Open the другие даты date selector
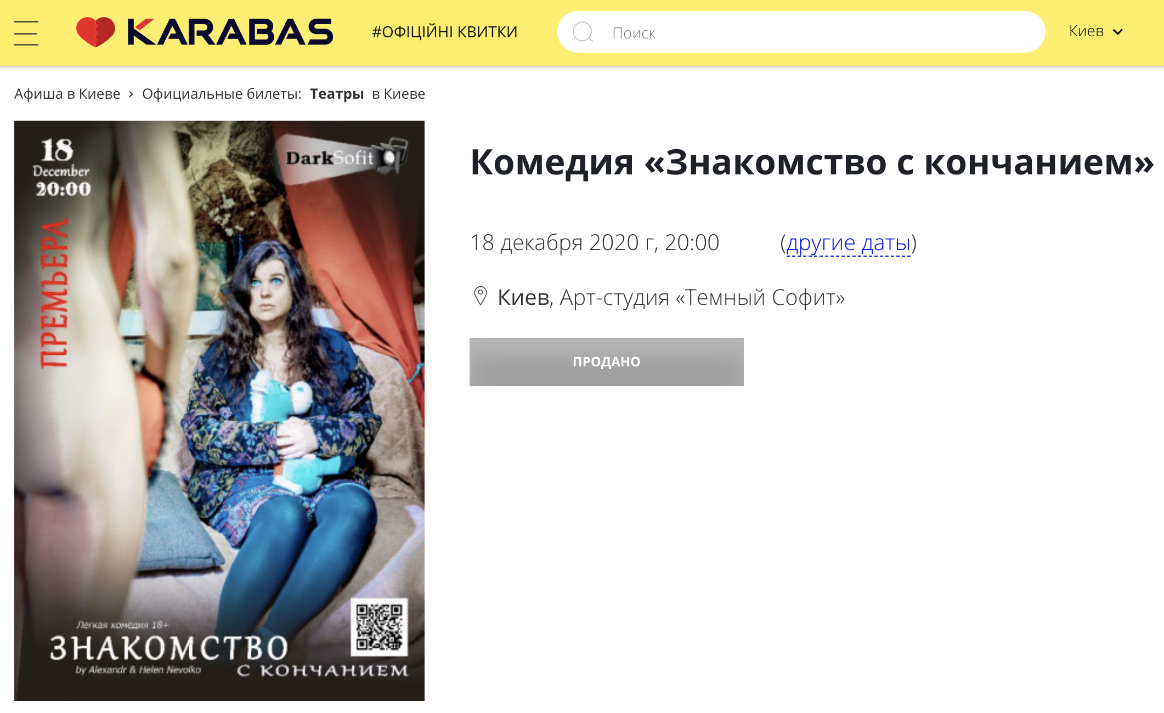This screenshot has width=1164, height=713. [x=848, y=242]
